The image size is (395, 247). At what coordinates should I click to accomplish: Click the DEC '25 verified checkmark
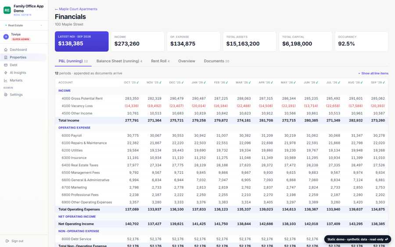coord(183,82)
